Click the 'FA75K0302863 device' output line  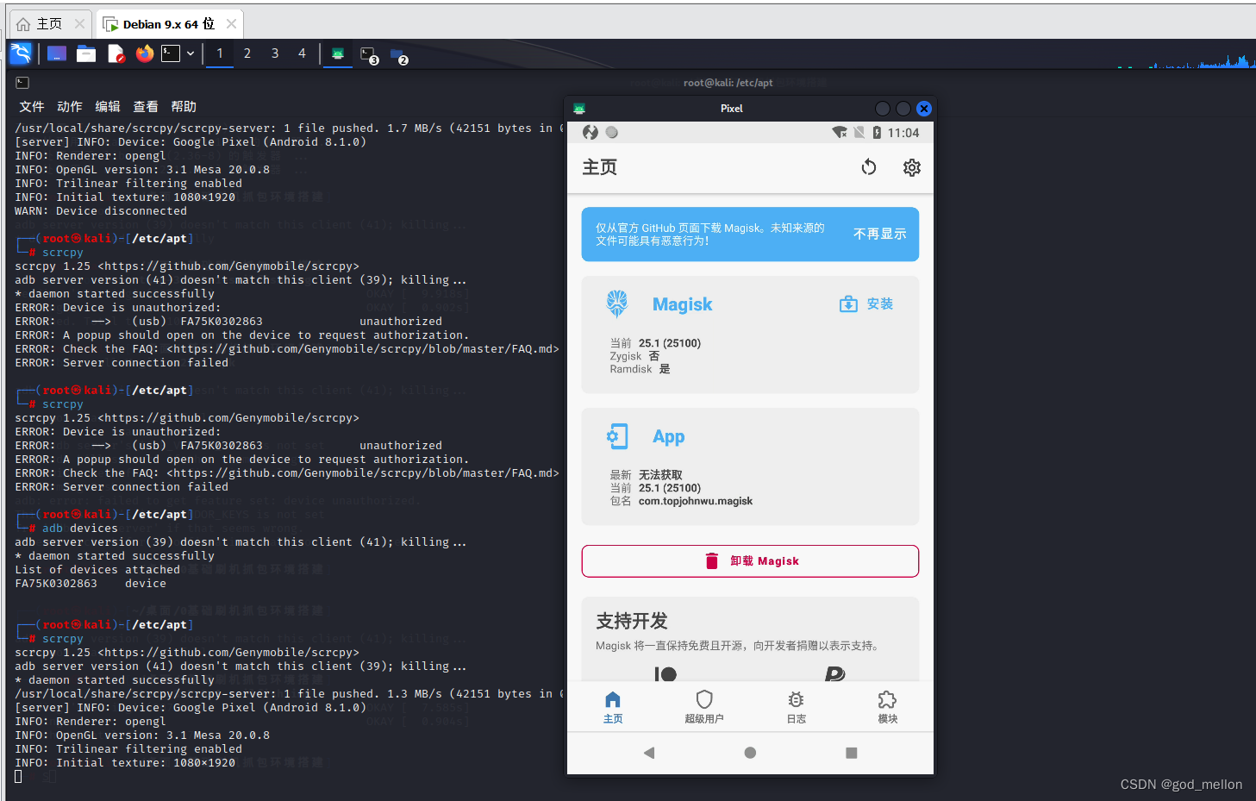pyautogui.click(x=91, y=584)
